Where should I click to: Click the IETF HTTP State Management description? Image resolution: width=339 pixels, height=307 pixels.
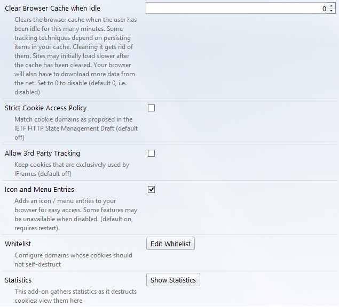(76, 128)
